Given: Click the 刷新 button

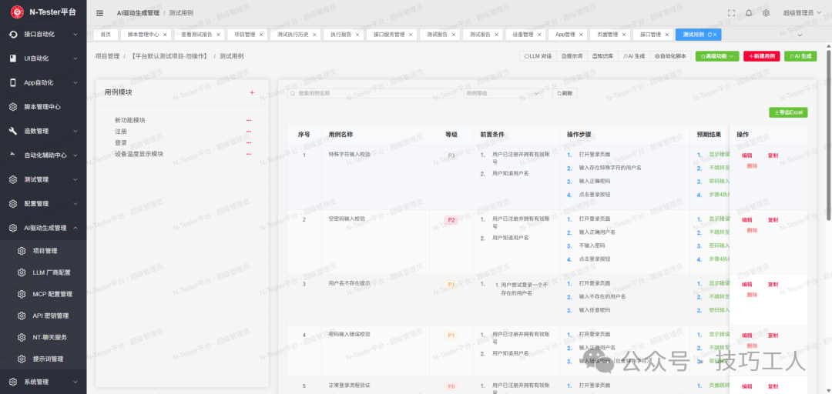Looking at the screenshot, I should [565, 93].
